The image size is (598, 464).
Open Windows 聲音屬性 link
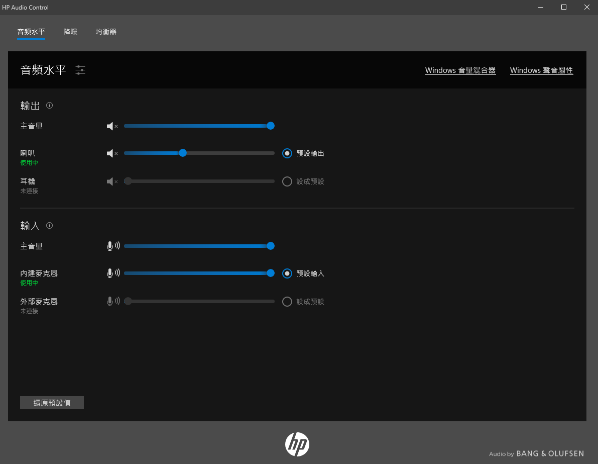[541, 70]
